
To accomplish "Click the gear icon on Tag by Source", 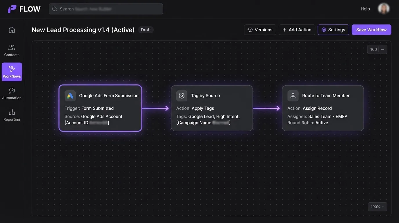I will point(182,96).
